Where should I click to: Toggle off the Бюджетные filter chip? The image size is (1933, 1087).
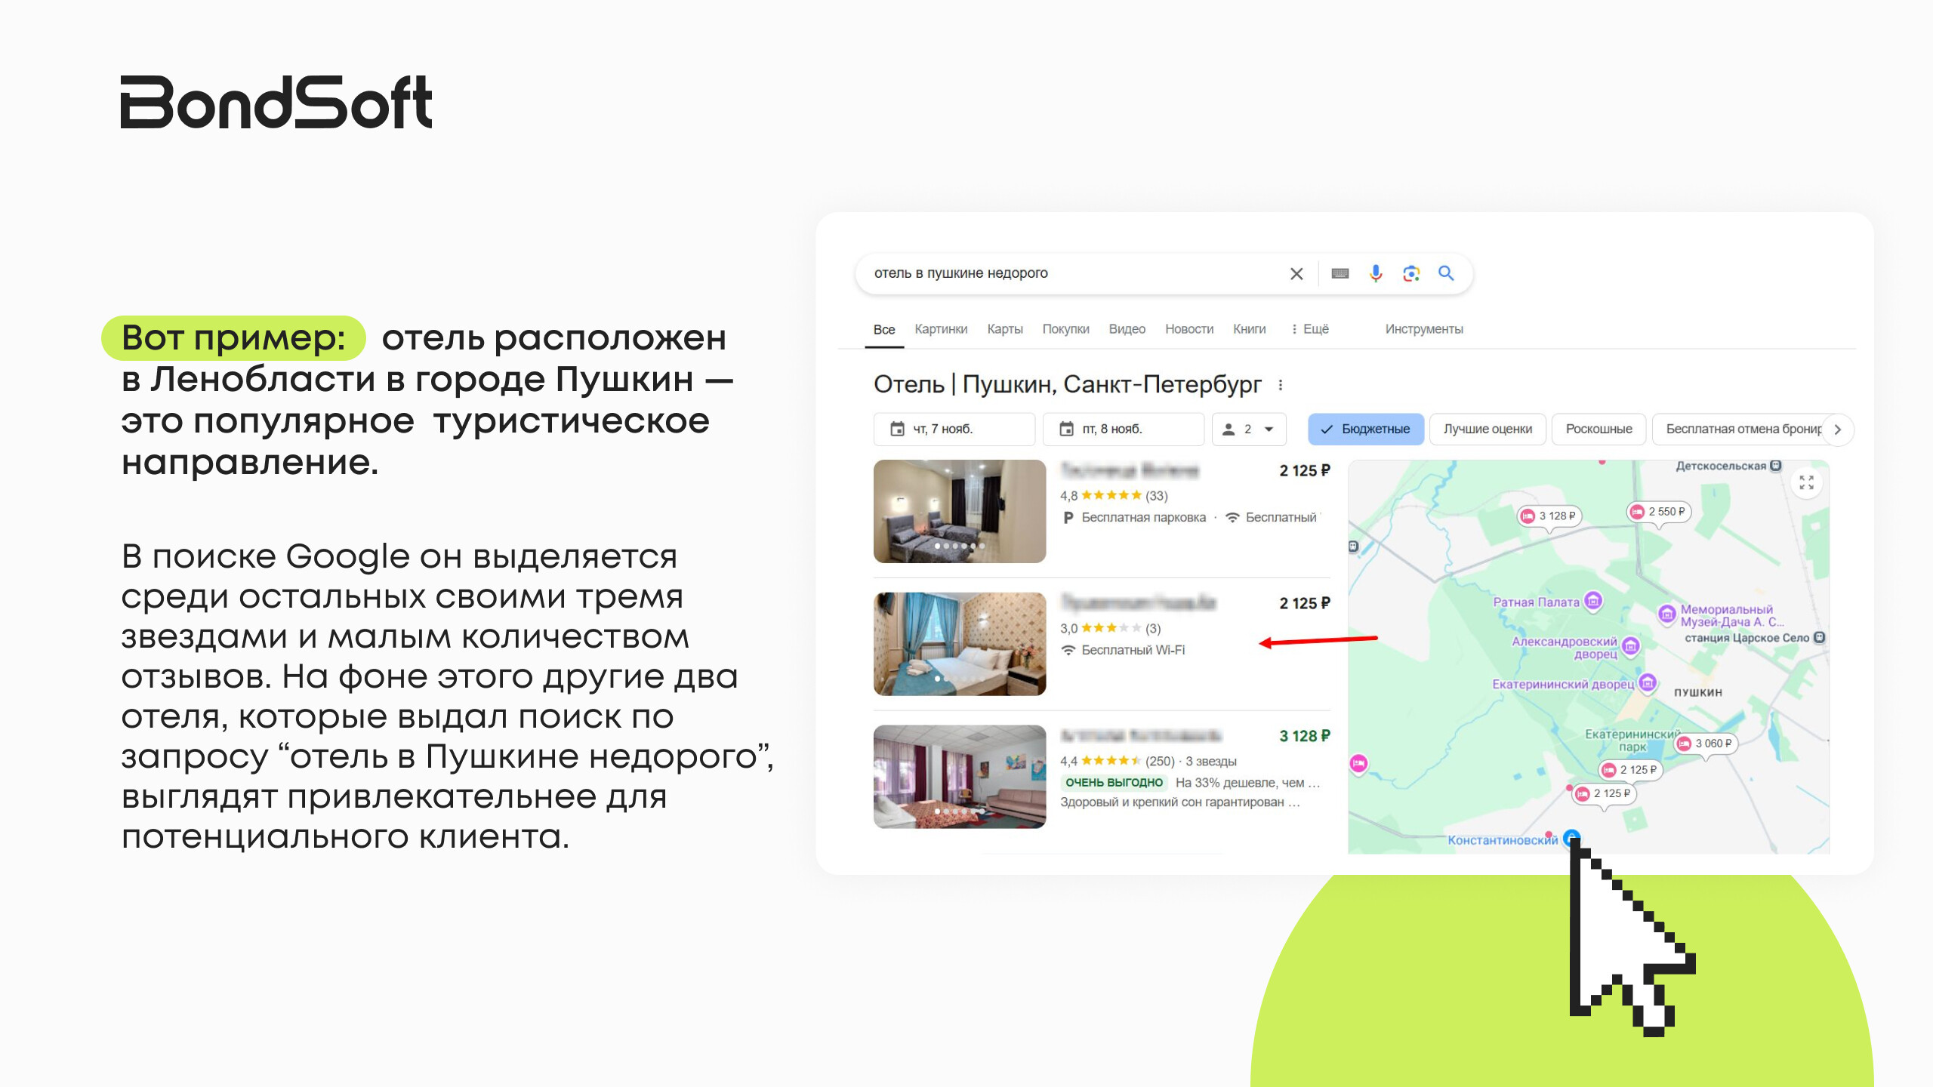point(1366,429)
